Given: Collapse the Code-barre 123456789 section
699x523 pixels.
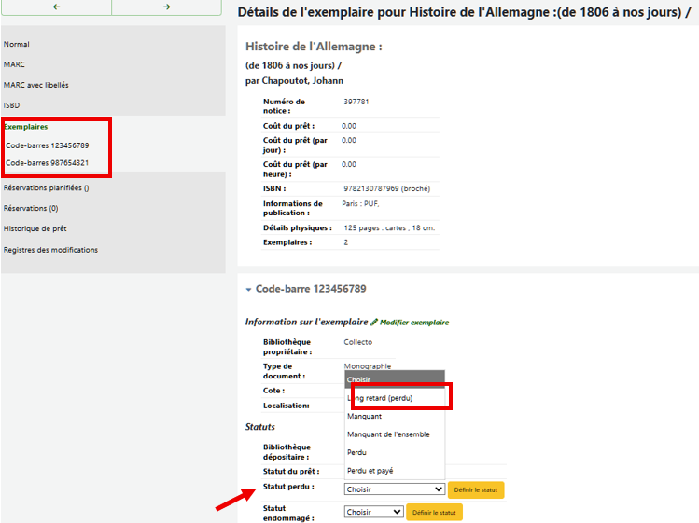Looking at the screenshot, I should point(248,290).
